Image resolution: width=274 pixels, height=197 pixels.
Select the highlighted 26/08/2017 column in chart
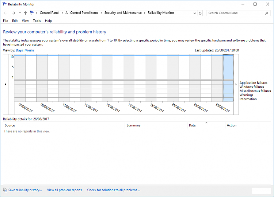(x=228, y=78)
